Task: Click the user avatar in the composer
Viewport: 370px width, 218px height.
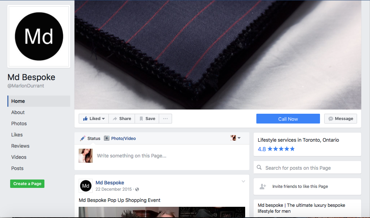Action: click(x=86, y=156)
